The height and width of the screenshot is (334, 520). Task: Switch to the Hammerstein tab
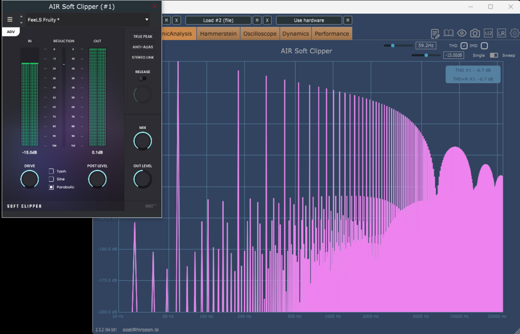tap(218, 34)
